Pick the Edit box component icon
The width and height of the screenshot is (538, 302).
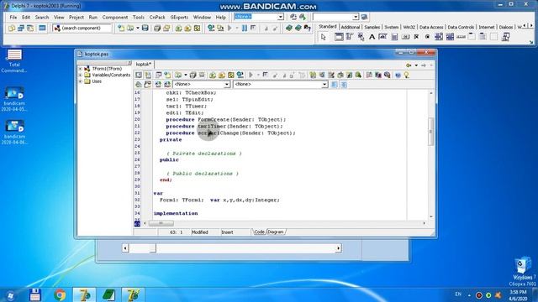(x=383, y=37)
